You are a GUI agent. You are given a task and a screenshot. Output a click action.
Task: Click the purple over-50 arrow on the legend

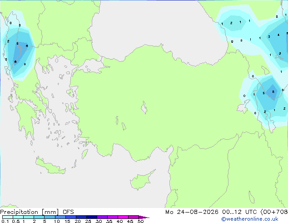tap(144, 217)
